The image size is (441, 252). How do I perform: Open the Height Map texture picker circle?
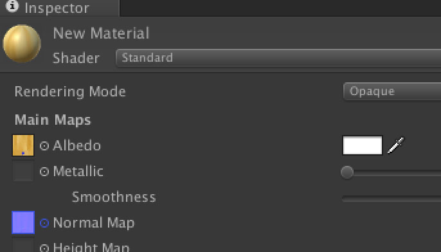point(44,248)
